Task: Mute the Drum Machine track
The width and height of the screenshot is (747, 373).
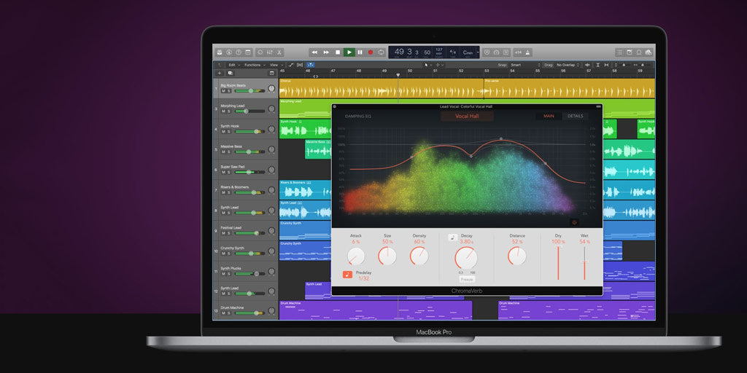Action: click(222, 313)
